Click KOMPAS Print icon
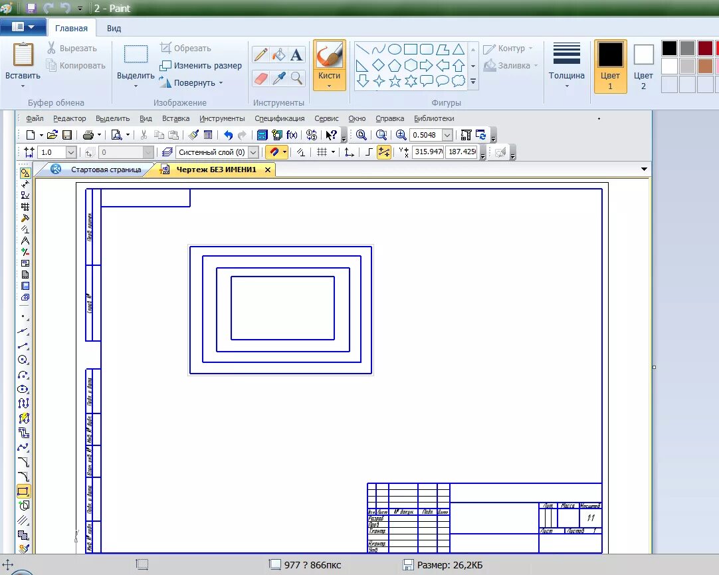This screenshot has height=575, width=719. coord(88,135)
